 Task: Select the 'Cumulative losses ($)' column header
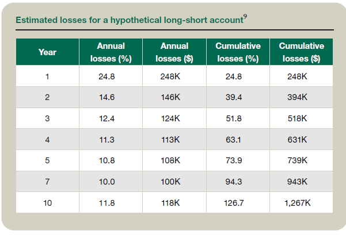click(301, 52)
